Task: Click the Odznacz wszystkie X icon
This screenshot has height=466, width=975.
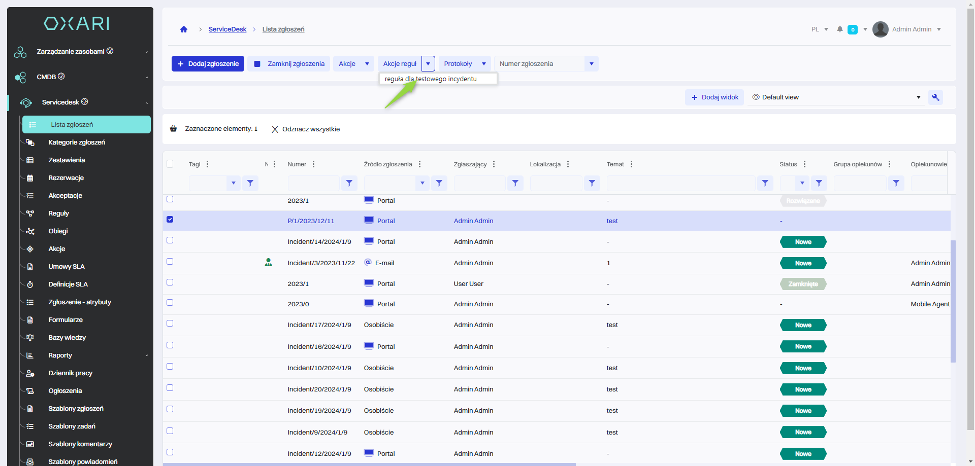Action: tap(275, 129)
